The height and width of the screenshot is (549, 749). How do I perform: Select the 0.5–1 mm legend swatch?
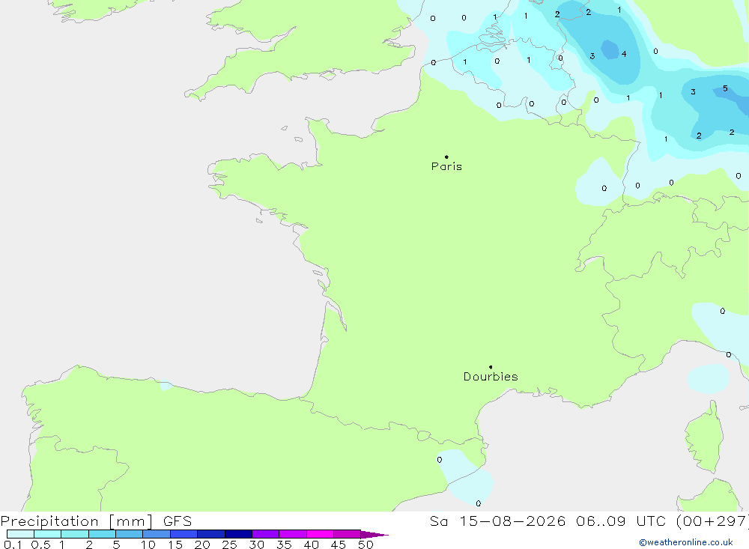(48, 534)
